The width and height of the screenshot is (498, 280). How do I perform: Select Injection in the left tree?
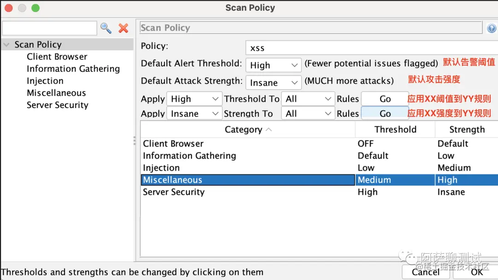tap(45, 81)
